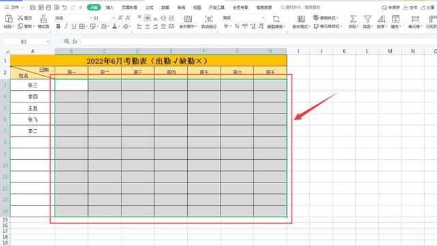Expand the Name Box dropdown arrow

pos(48,42)
